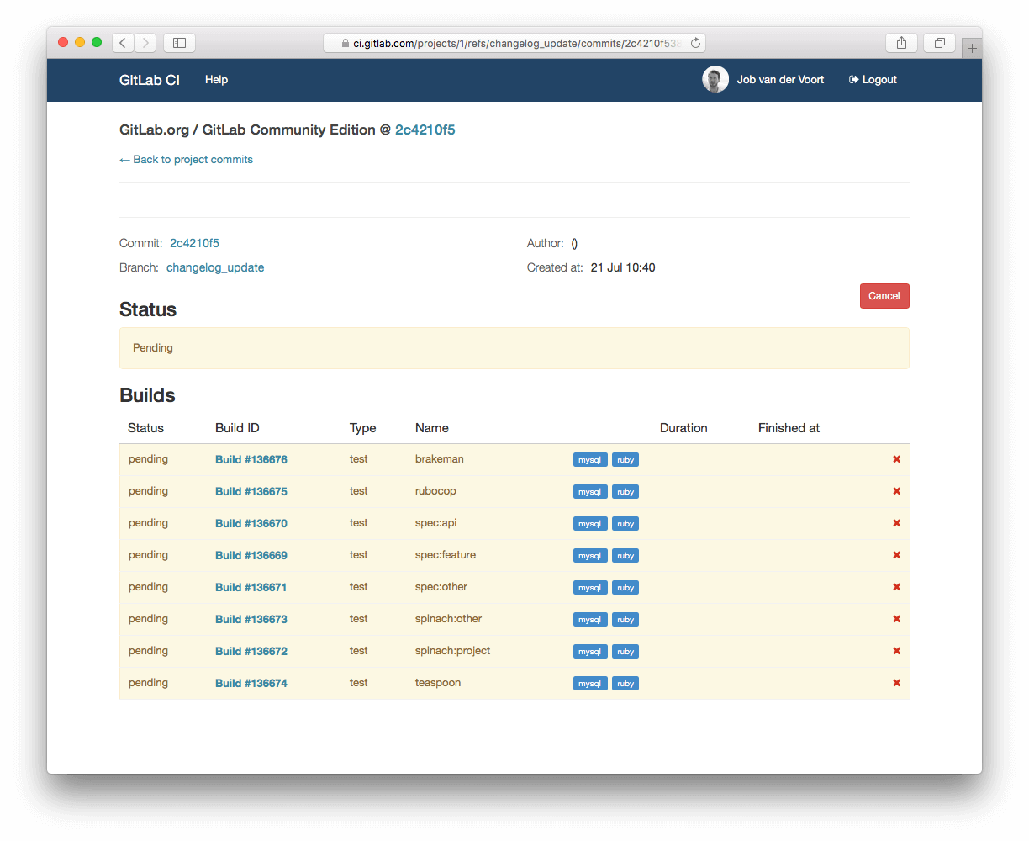Follow the Back to project commits link
This screenshot has height=841, width=1029.
click(186, 160)
